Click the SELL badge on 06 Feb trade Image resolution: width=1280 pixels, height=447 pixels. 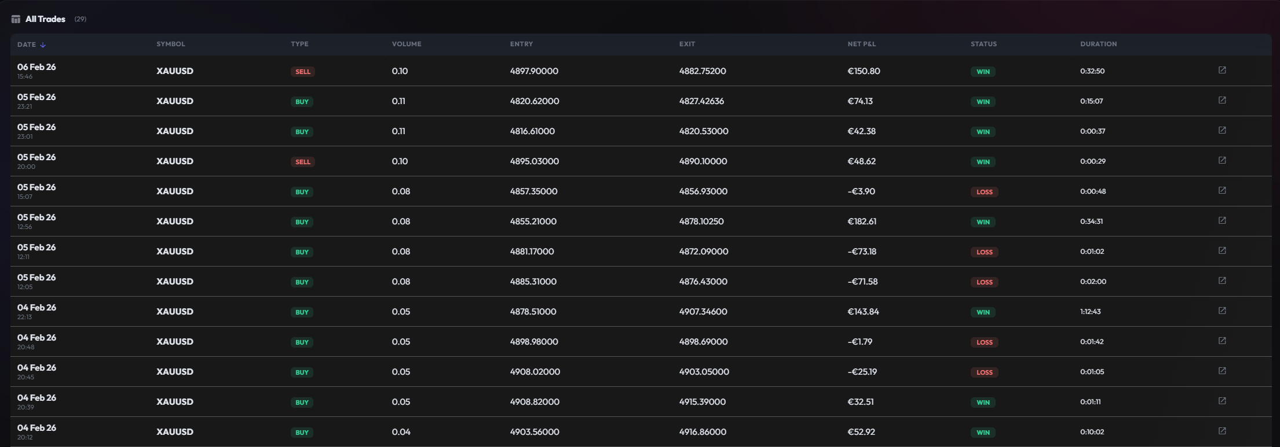[302, 72]
